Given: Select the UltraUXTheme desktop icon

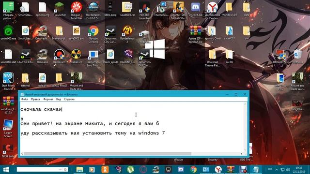Looking at the screenshot, I should 280,56.
